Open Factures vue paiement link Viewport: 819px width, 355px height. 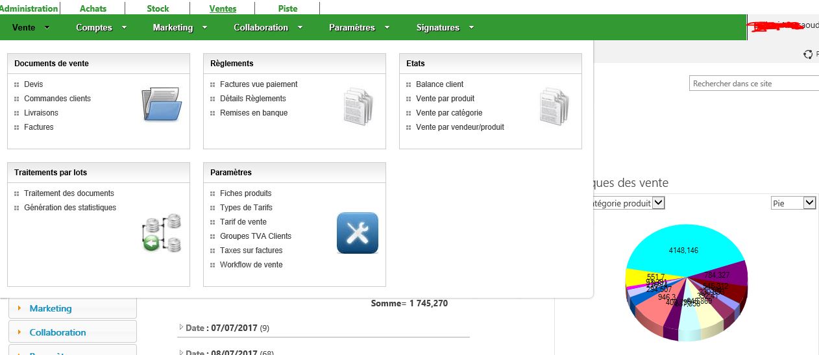258,84
